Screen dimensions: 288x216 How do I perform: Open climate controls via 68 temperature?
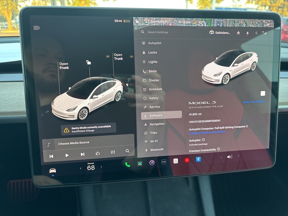pyautogui.click(x=91, y=168)
